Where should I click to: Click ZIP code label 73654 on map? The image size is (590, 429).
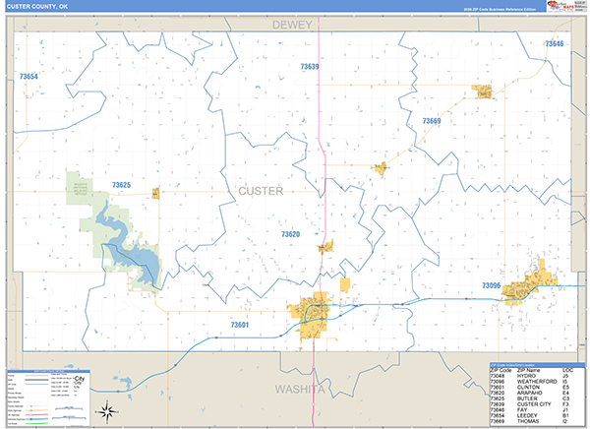pos(29,77)
